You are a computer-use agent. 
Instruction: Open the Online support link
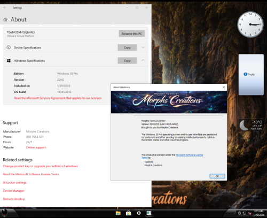[36, 147]
